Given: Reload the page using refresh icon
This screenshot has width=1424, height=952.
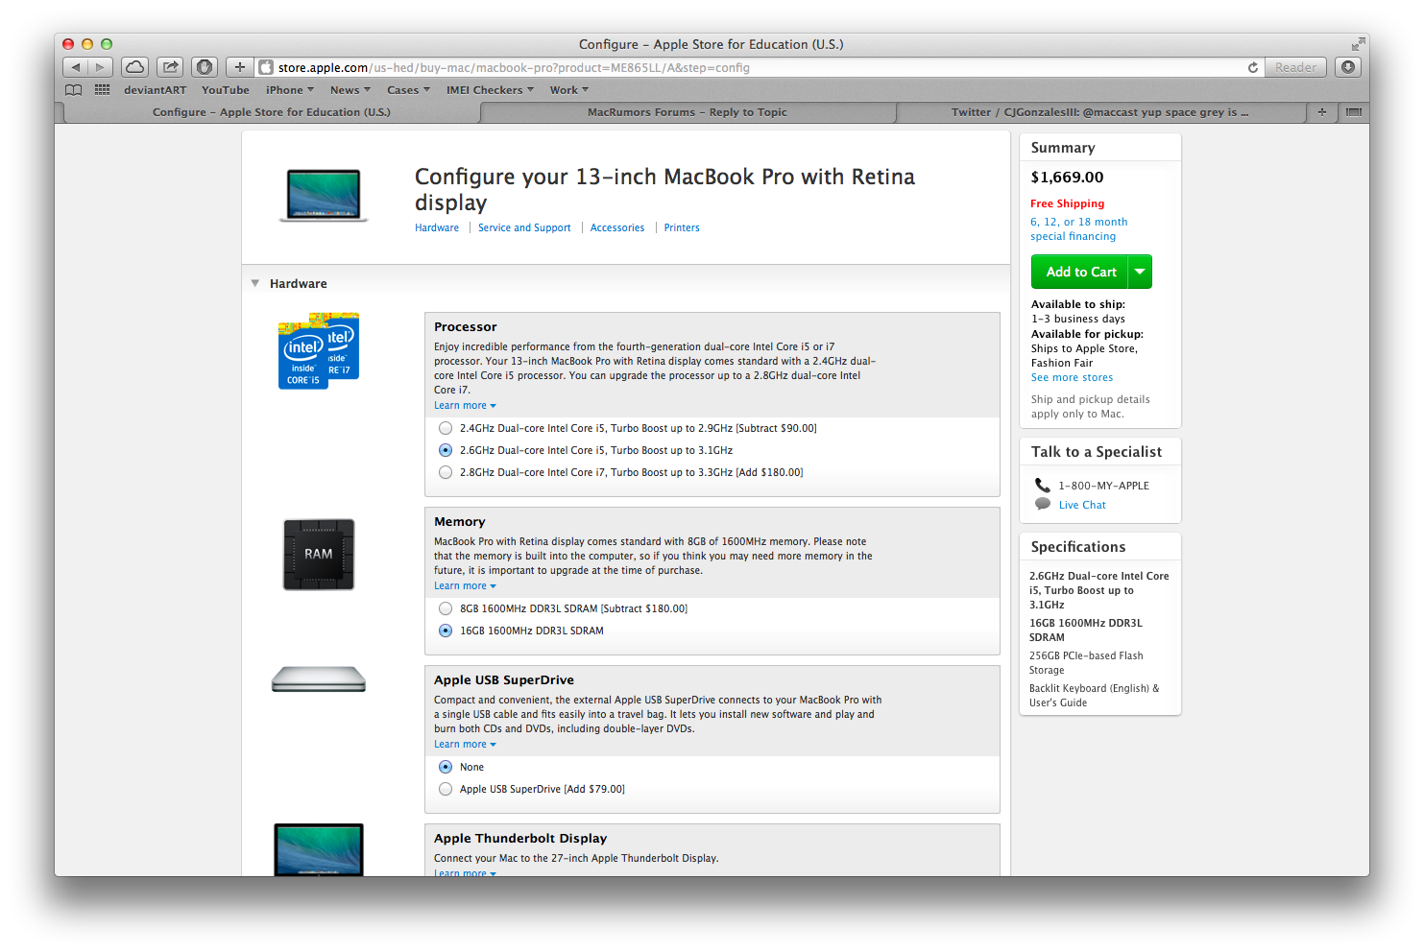Looking at the screenshot, I should [1252, 67].
